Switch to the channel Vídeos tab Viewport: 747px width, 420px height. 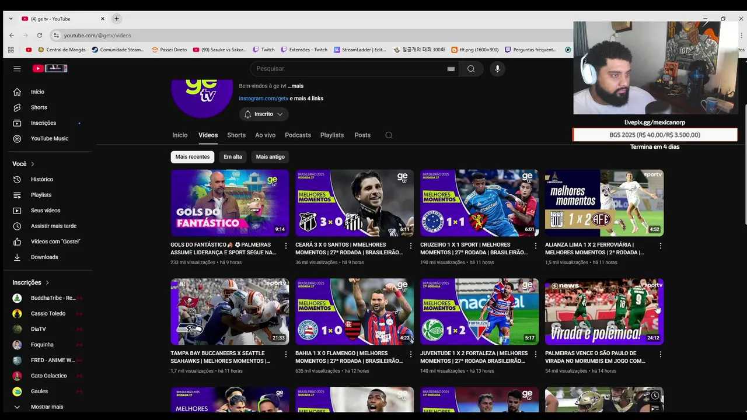coord(208,135)
